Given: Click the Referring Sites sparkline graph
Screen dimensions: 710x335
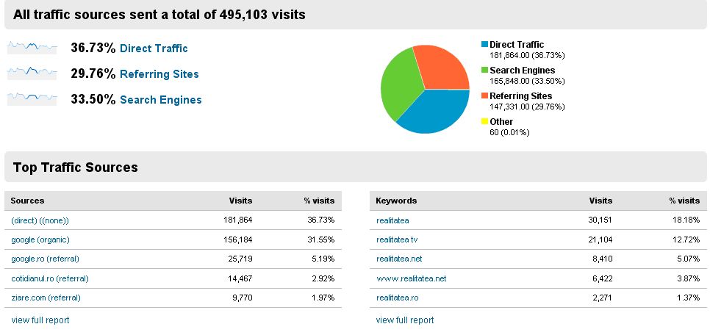Looking at the screenshot, I should coord(32,73).
